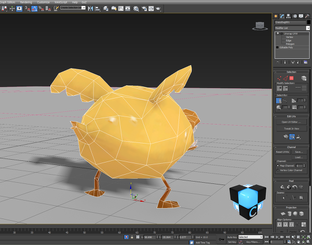The image size is (312, 245).
Task: Open the named selection sets dropdown
Action: coord(84,7)
